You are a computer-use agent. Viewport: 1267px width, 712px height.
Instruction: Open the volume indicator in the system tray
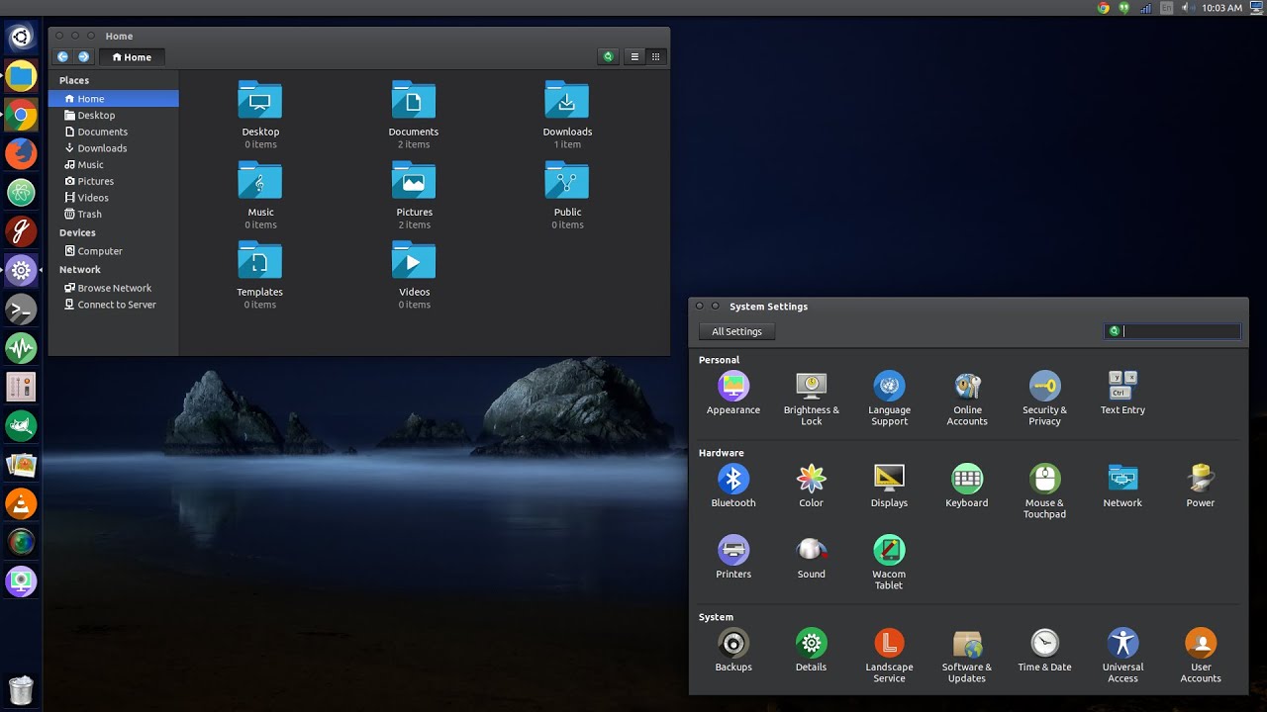click(1187, 8)
